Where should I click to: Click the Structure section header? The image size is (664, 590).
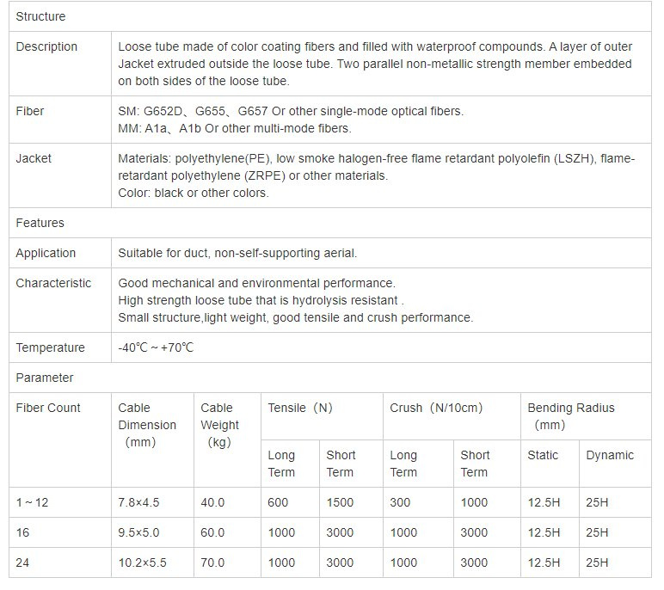[x=40, y=16]
